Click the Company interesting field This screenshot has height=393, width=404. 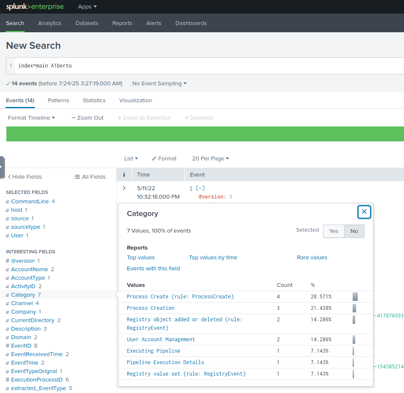(23, 312)
